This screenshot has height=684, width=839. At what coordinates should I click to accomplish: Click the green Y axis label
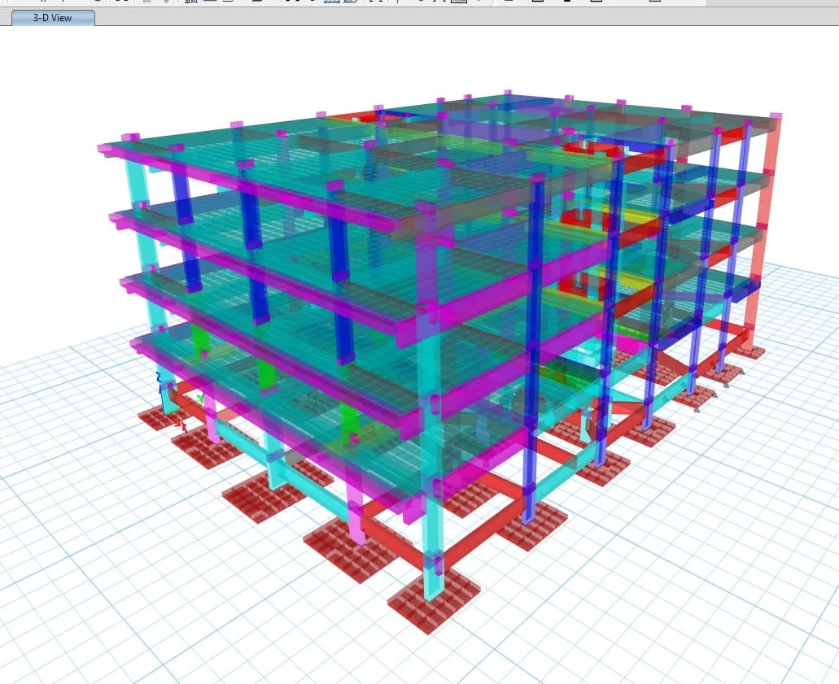[x=200, y=399]
